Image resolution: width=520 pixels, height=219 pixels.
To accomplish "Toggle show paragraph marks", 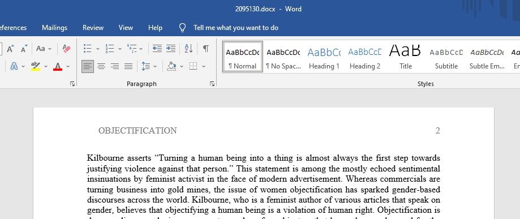I will point(206,49).
